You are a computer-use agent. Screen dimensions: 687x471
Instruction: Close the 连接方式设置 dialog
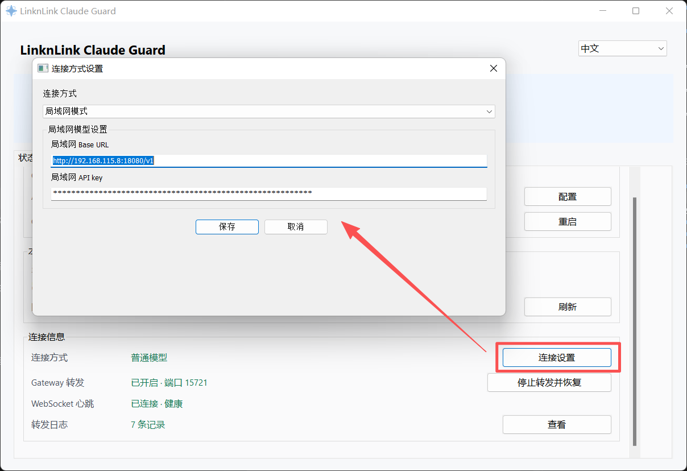click(493, 68)
